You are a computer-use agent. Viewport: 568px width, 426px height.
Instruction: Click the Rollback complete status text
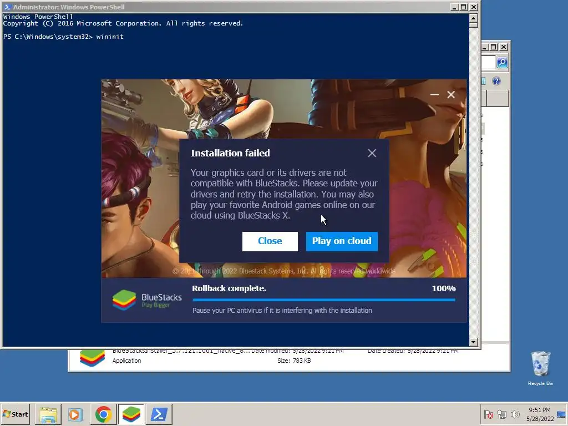click(x=229, y=288)
